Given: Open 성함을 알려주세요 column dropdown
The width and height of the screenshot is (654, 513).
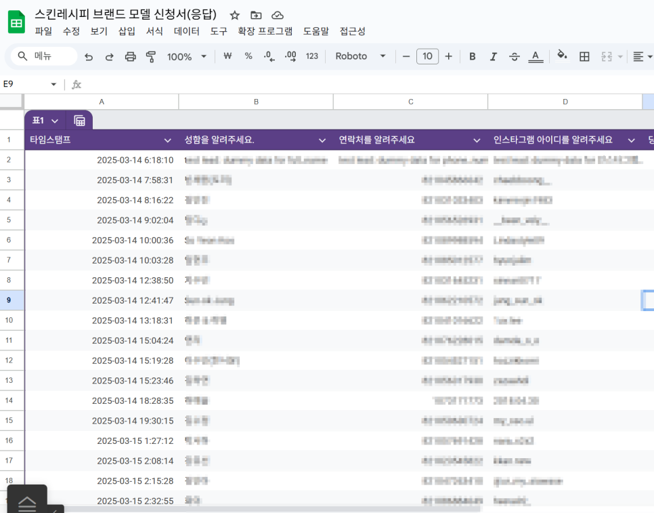Looking at the screenshot, I should point(322,140).
